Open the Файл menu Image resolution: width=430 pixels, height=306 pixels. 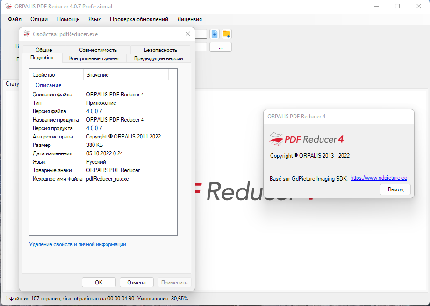click(x=15, y=19)
